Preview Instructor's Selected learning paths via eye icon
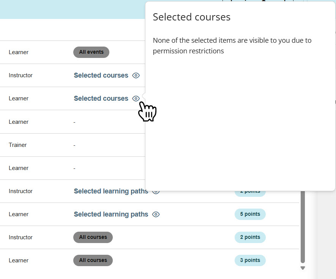 tap(156, 191)
